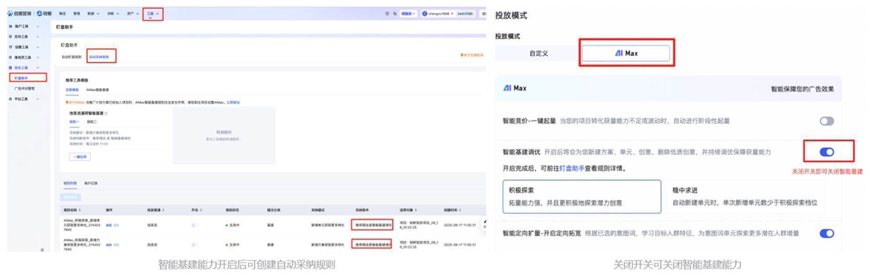Click the 平台工具 gear icon

click(x=11, y=99)
